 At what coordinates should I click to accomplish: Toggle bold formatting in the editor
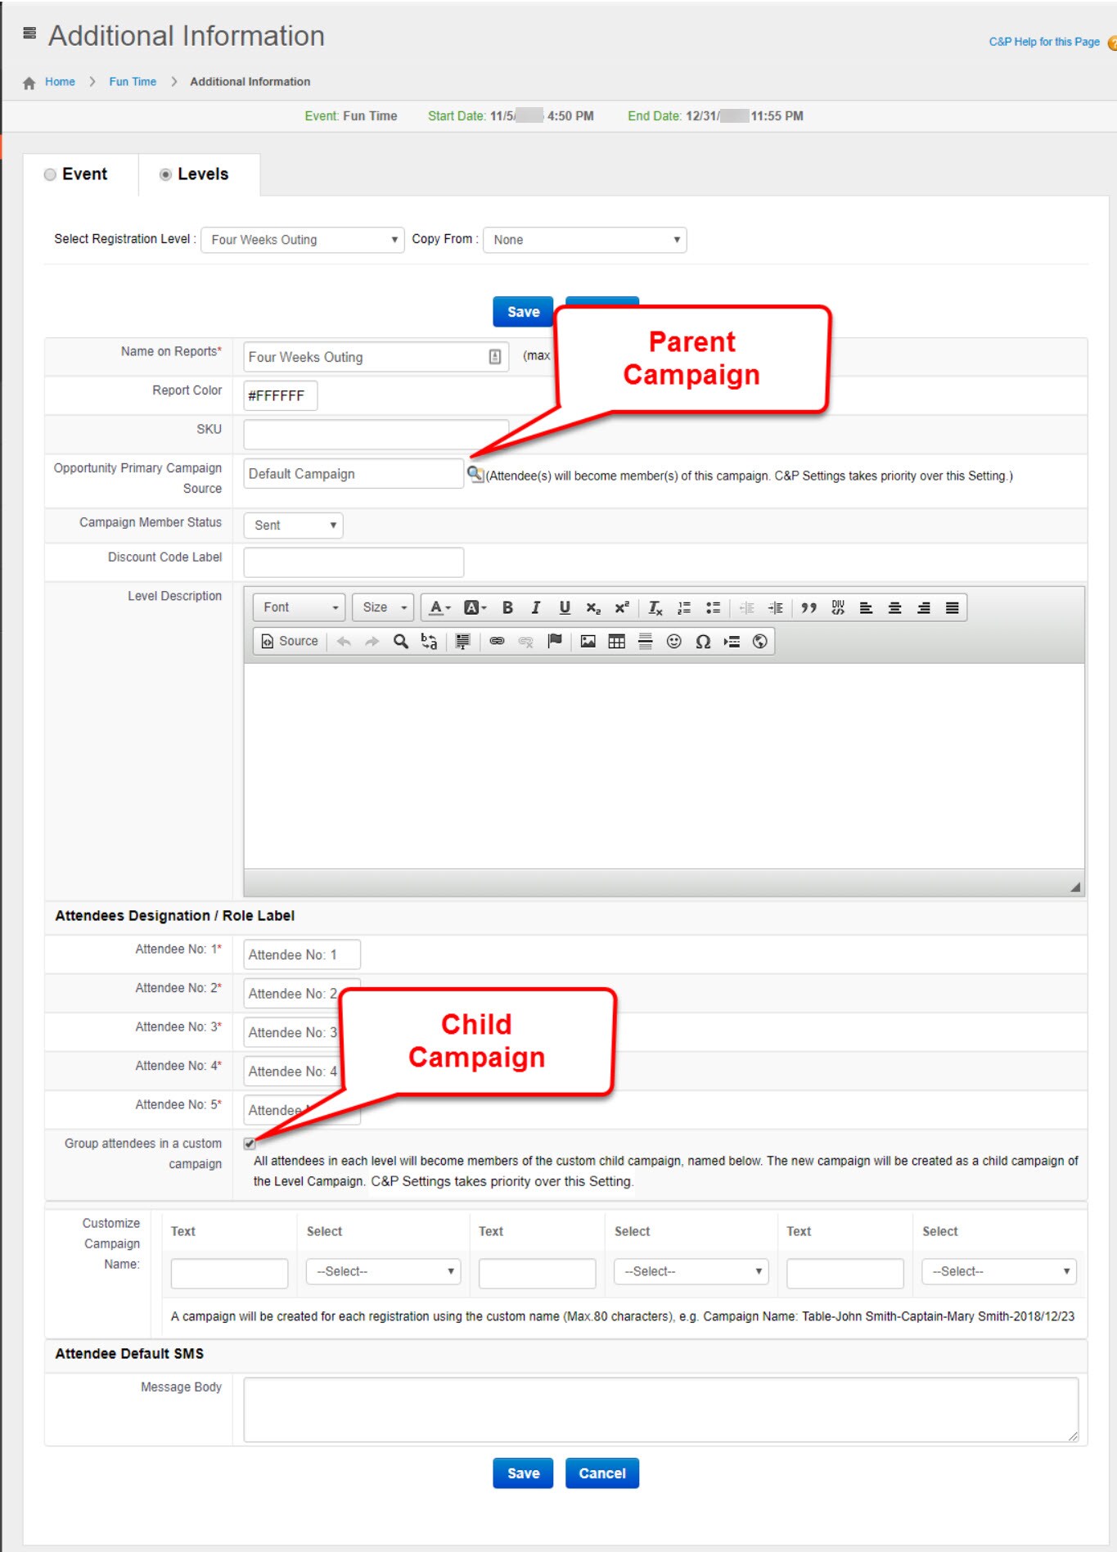click(507, 607)
